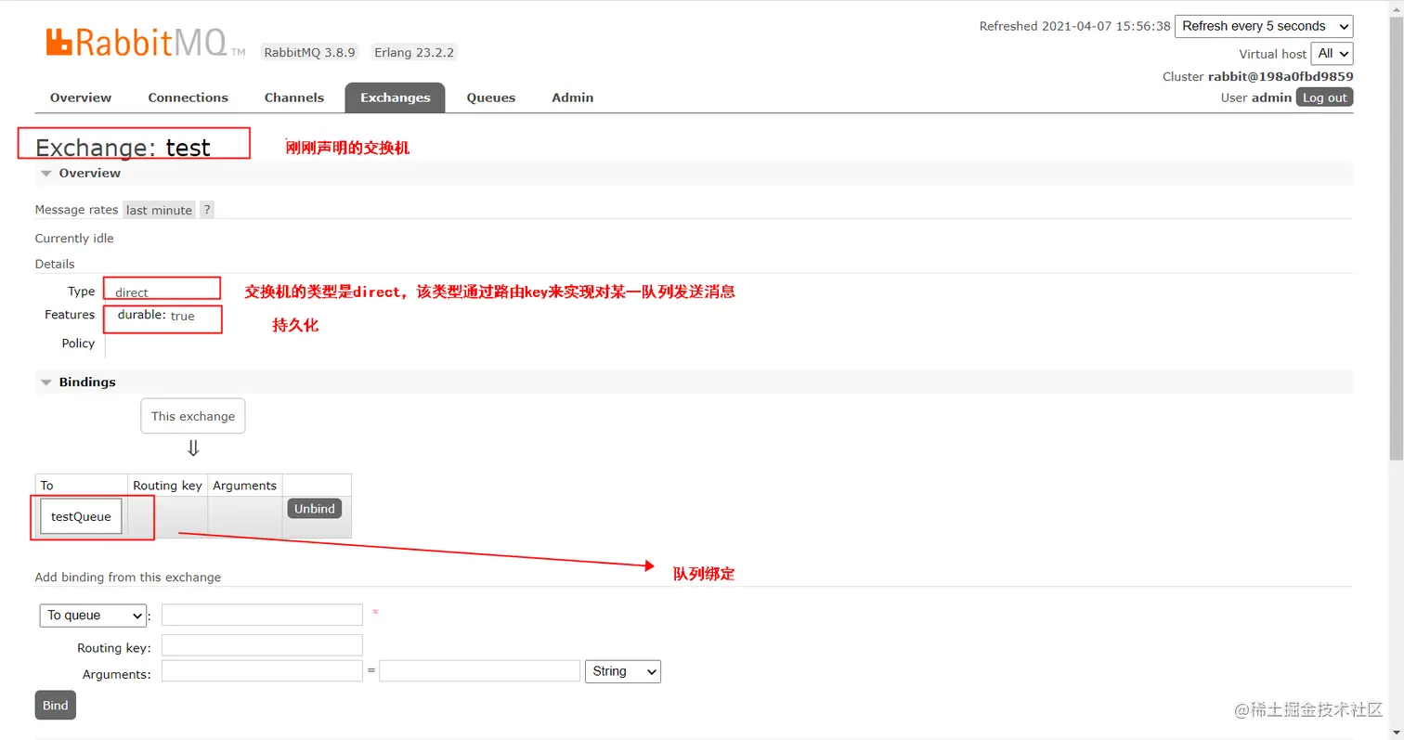Screen dimensions: 1404x740
Task: Open the To queue destination dropdown
Action: coord(93,616)
